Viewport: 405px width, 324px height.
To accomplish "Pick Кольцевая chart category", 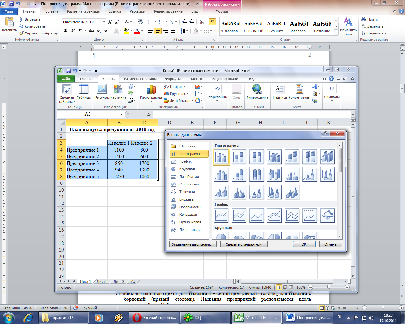I will pos(189,215).
